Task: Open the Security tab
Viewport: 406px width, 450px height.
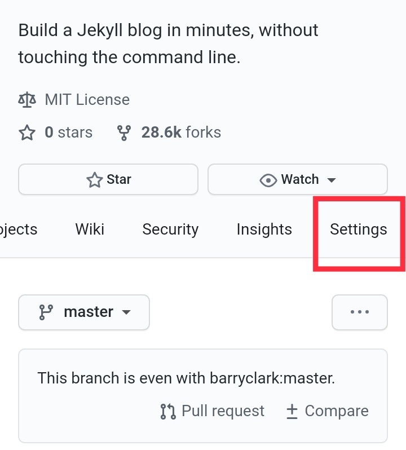Action: pyautogui.click(x=170, y=230)
